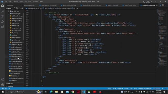Open Google Chrome from taskbar
The height and width of the screenshot is (94, 168).
(73, 92)
